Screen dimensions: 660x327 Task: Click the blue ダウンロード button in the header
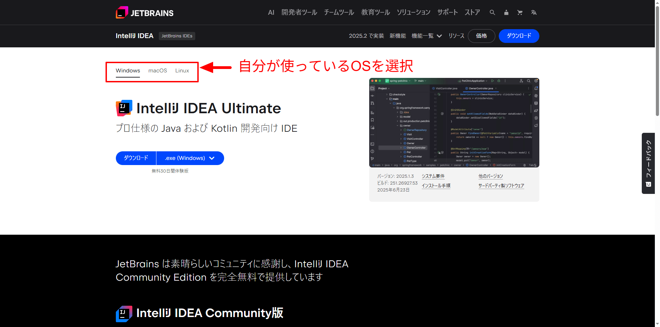(x=519, y=36)
